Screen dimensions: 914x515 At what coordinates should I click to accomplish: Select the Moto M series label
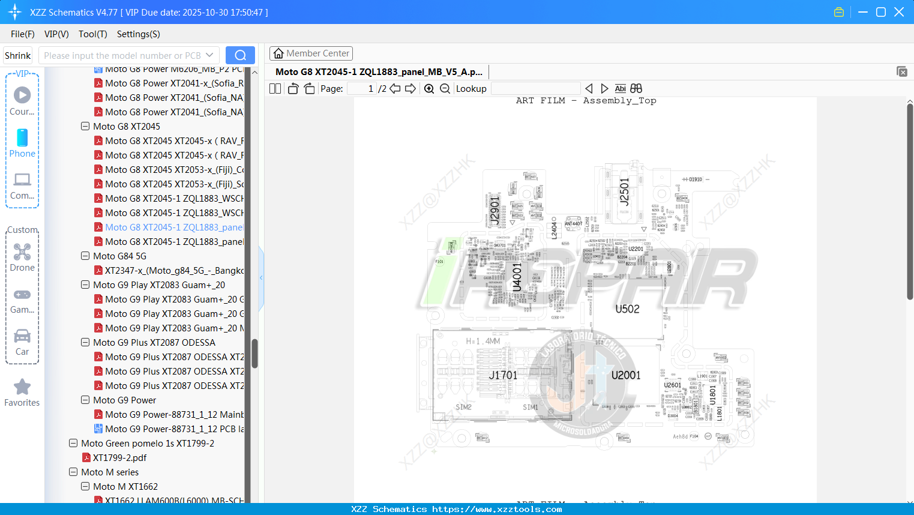(x=110, y=472)
